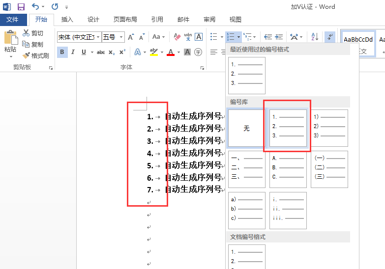The width and height of the screenshot is (385, 269).
Task: Expand the 粘贴 options arrow
Action: (x=10, y=56)
